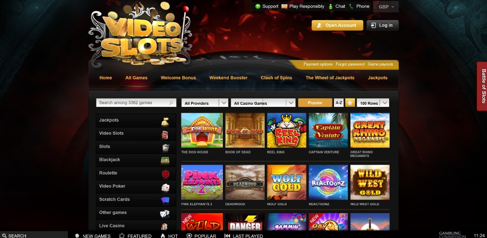Open the Reactoonz game thumbnail

click(328, 182)
